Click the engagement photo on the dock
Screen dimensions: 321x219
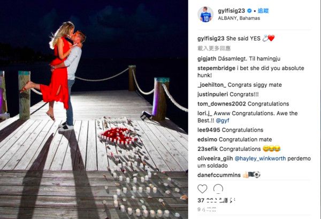[x=94, y=109]
